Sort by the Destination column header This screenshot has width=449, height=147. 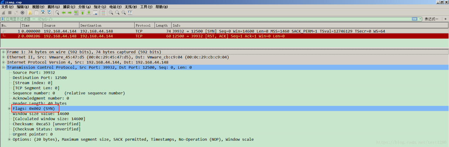(x=107, y=26)
